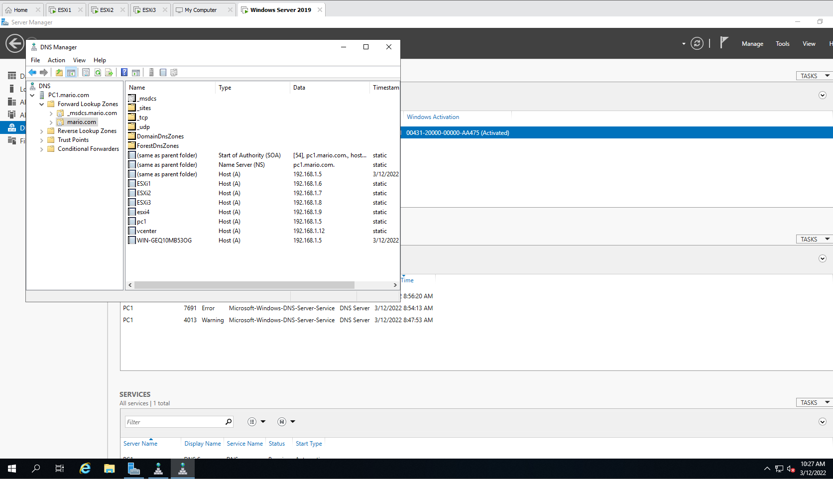
Task: Click the New server toolbar icon
Action: click(151, 73)
